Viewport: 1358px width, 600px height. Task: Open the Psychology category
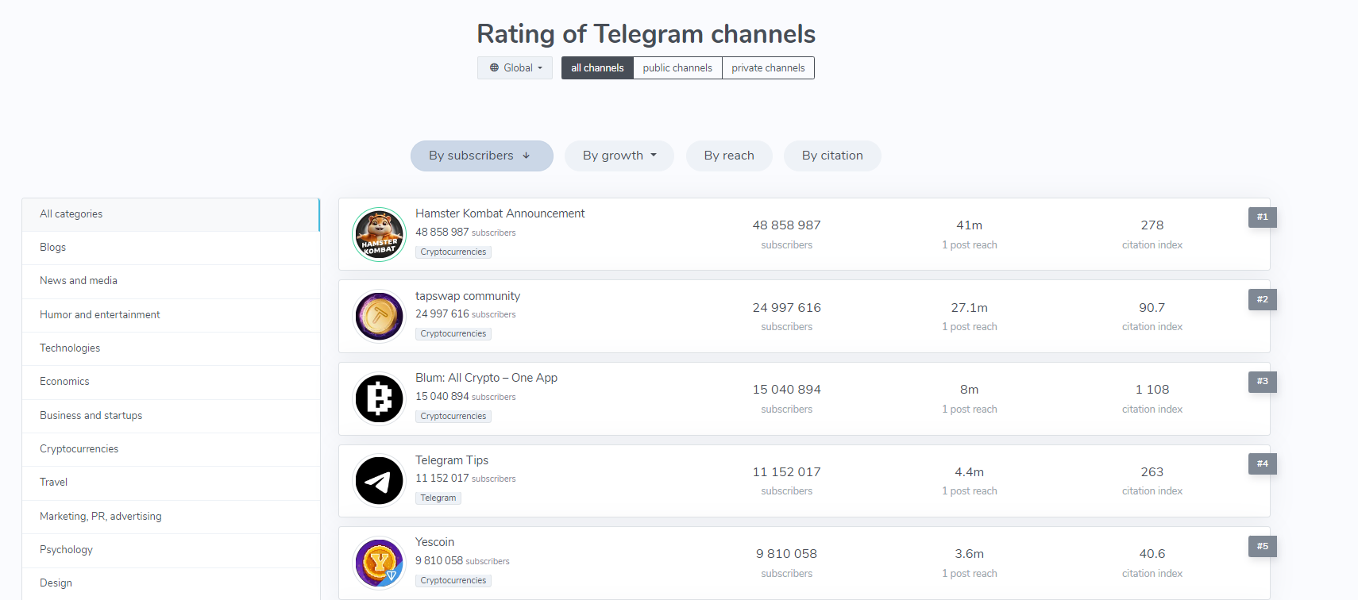click(x=171, y=550)
